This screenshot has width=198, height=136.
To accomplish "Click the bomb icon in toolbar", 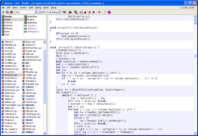I will click(85, 12).
